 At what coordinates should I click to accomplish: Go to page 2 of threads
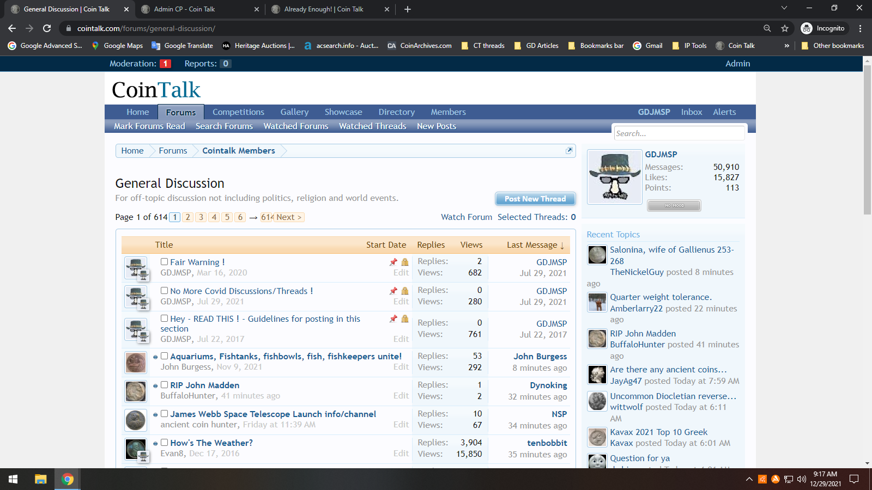pyautogui.click(x=187, y=217)
